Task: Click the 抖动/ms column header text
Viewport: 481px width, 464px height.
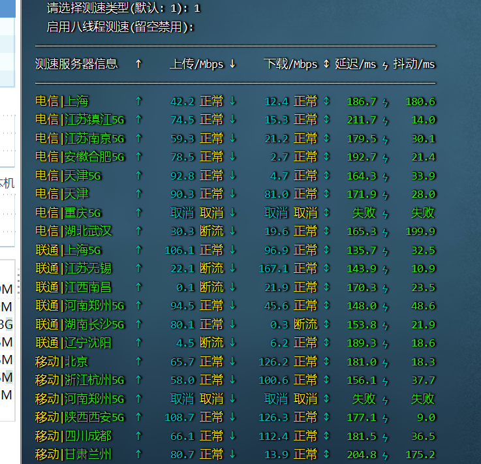Action: 414,64
